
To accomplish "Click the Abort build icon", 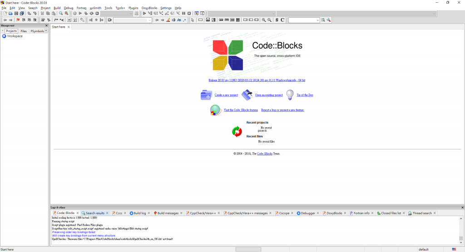I will point(97,13).
